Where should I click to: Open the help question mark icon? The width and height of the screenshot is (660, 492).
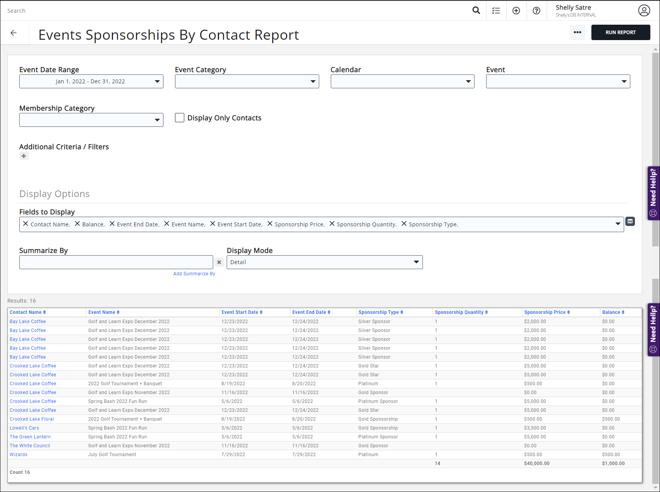(536, 11)
